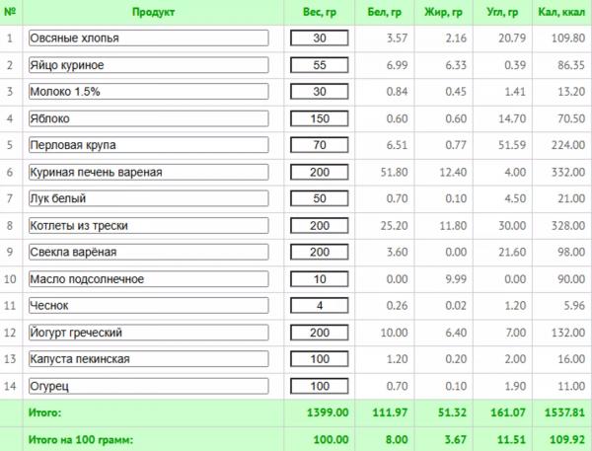Select the weight box showing 10 grams
The height and width of the screenshot is (451, 592).
[320, 279]
